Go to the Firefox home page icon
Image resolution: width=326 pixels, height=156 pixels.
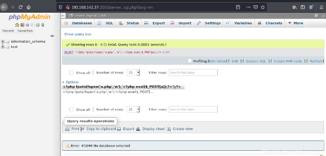[29, 7]
